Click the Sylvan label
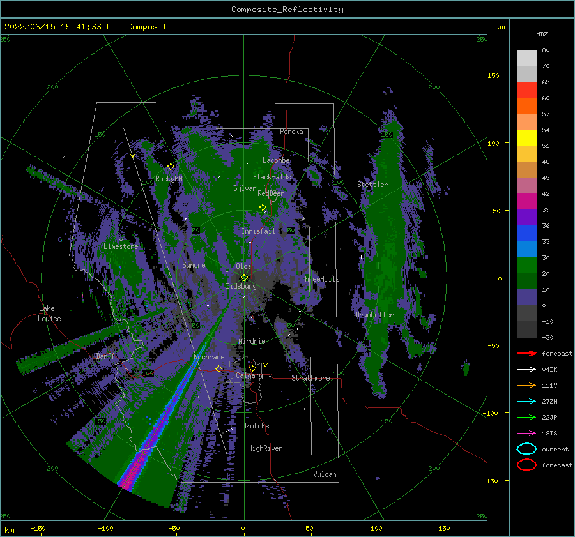This screenshot has height=537, width=575. (245, 188)
